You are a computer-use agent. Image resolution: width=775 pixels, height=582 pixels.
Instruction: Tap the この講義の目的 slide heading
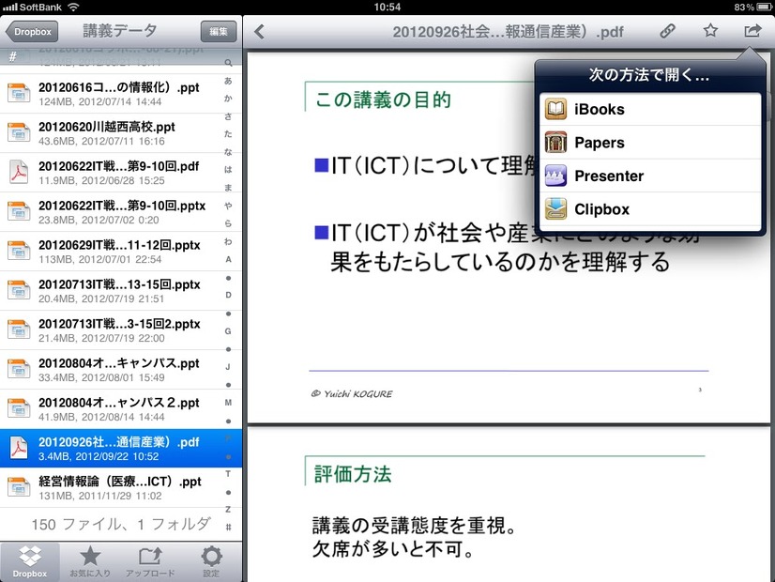[x=383, y=100]
